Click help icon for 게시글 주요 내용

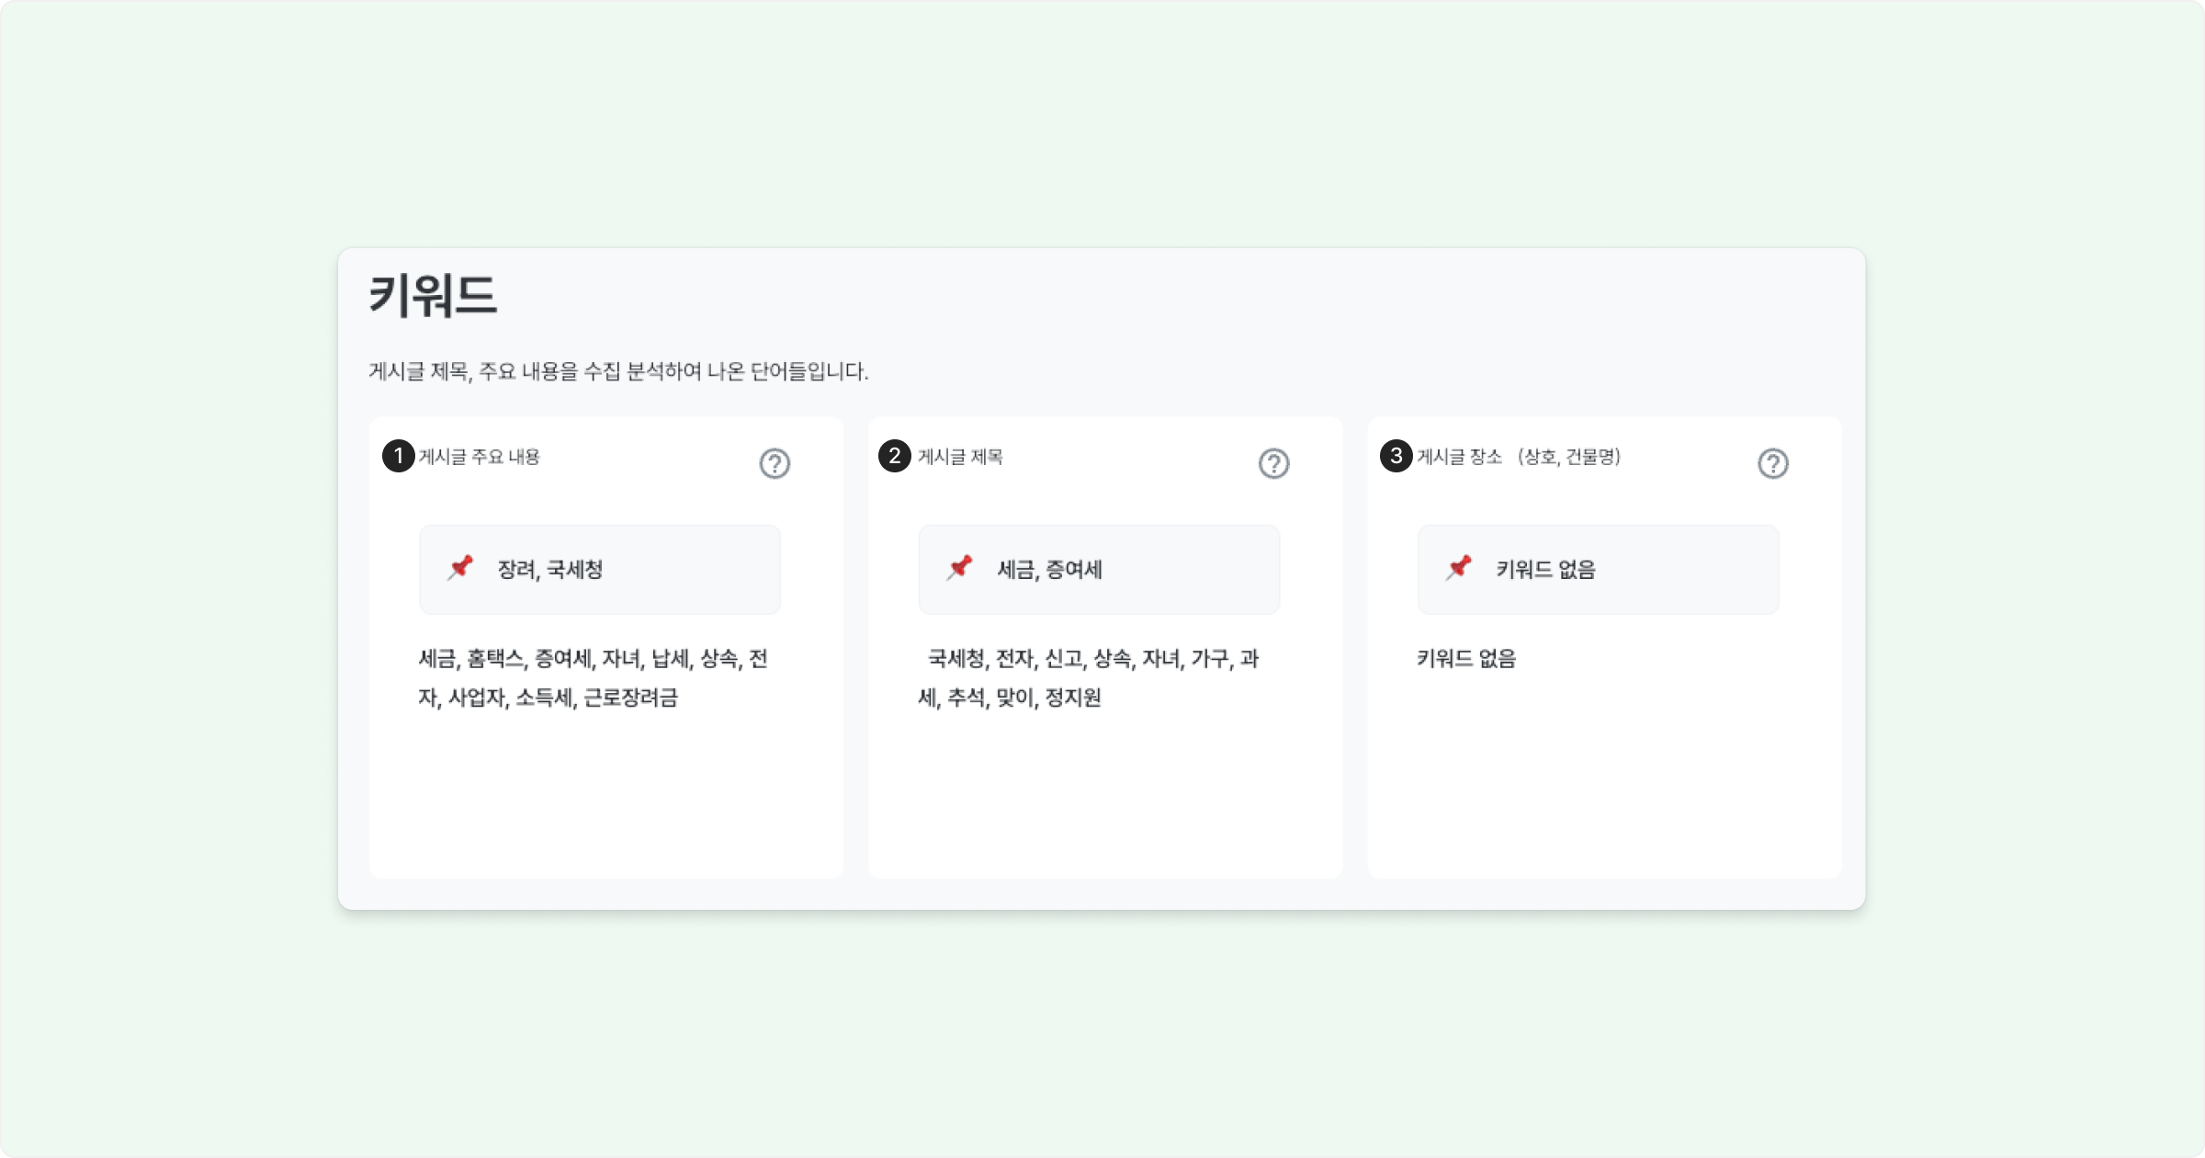pos(775,463)
